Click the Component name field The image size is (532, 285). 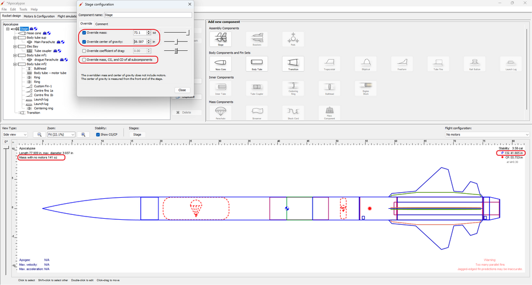[x=148, y=15]
